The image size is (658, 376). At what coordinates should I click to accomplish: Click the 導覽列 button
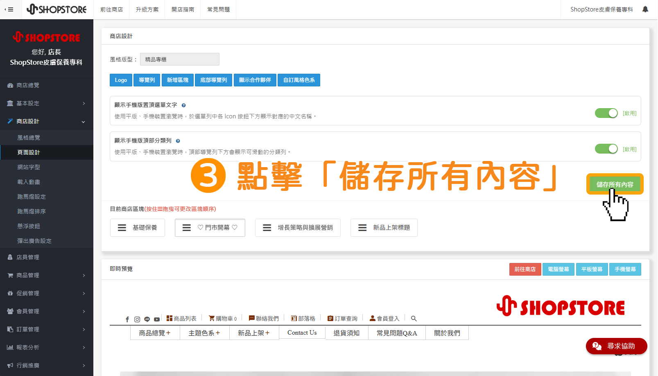click(147, 80)
